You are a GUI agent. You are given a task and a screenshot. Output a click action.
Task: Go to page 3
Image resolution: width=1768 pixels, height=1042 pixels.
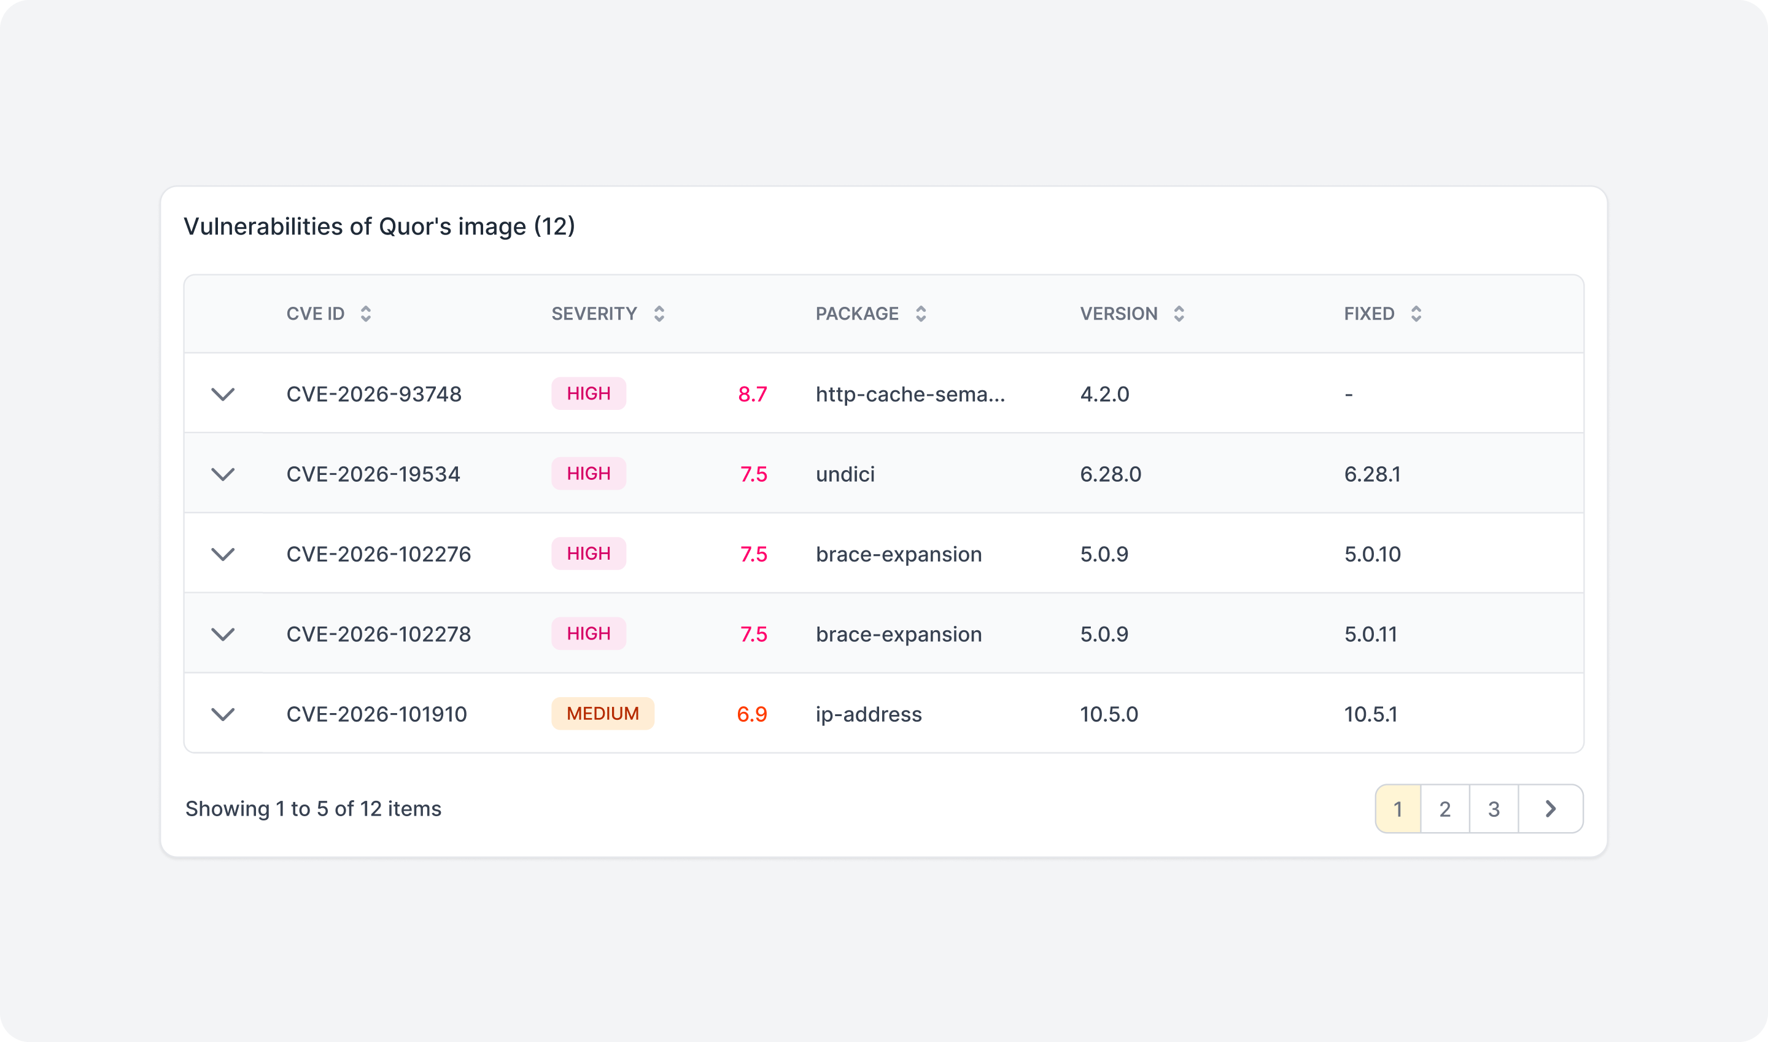1494,809
